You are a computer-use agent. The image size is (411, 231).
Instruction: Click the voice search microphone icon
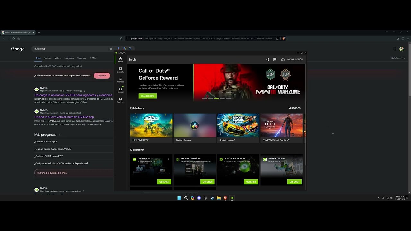(x=118, y=49)
